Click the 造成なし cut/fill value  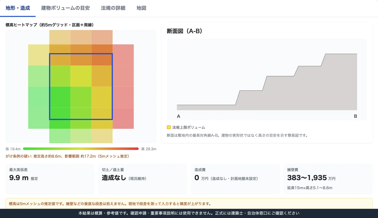114,178
